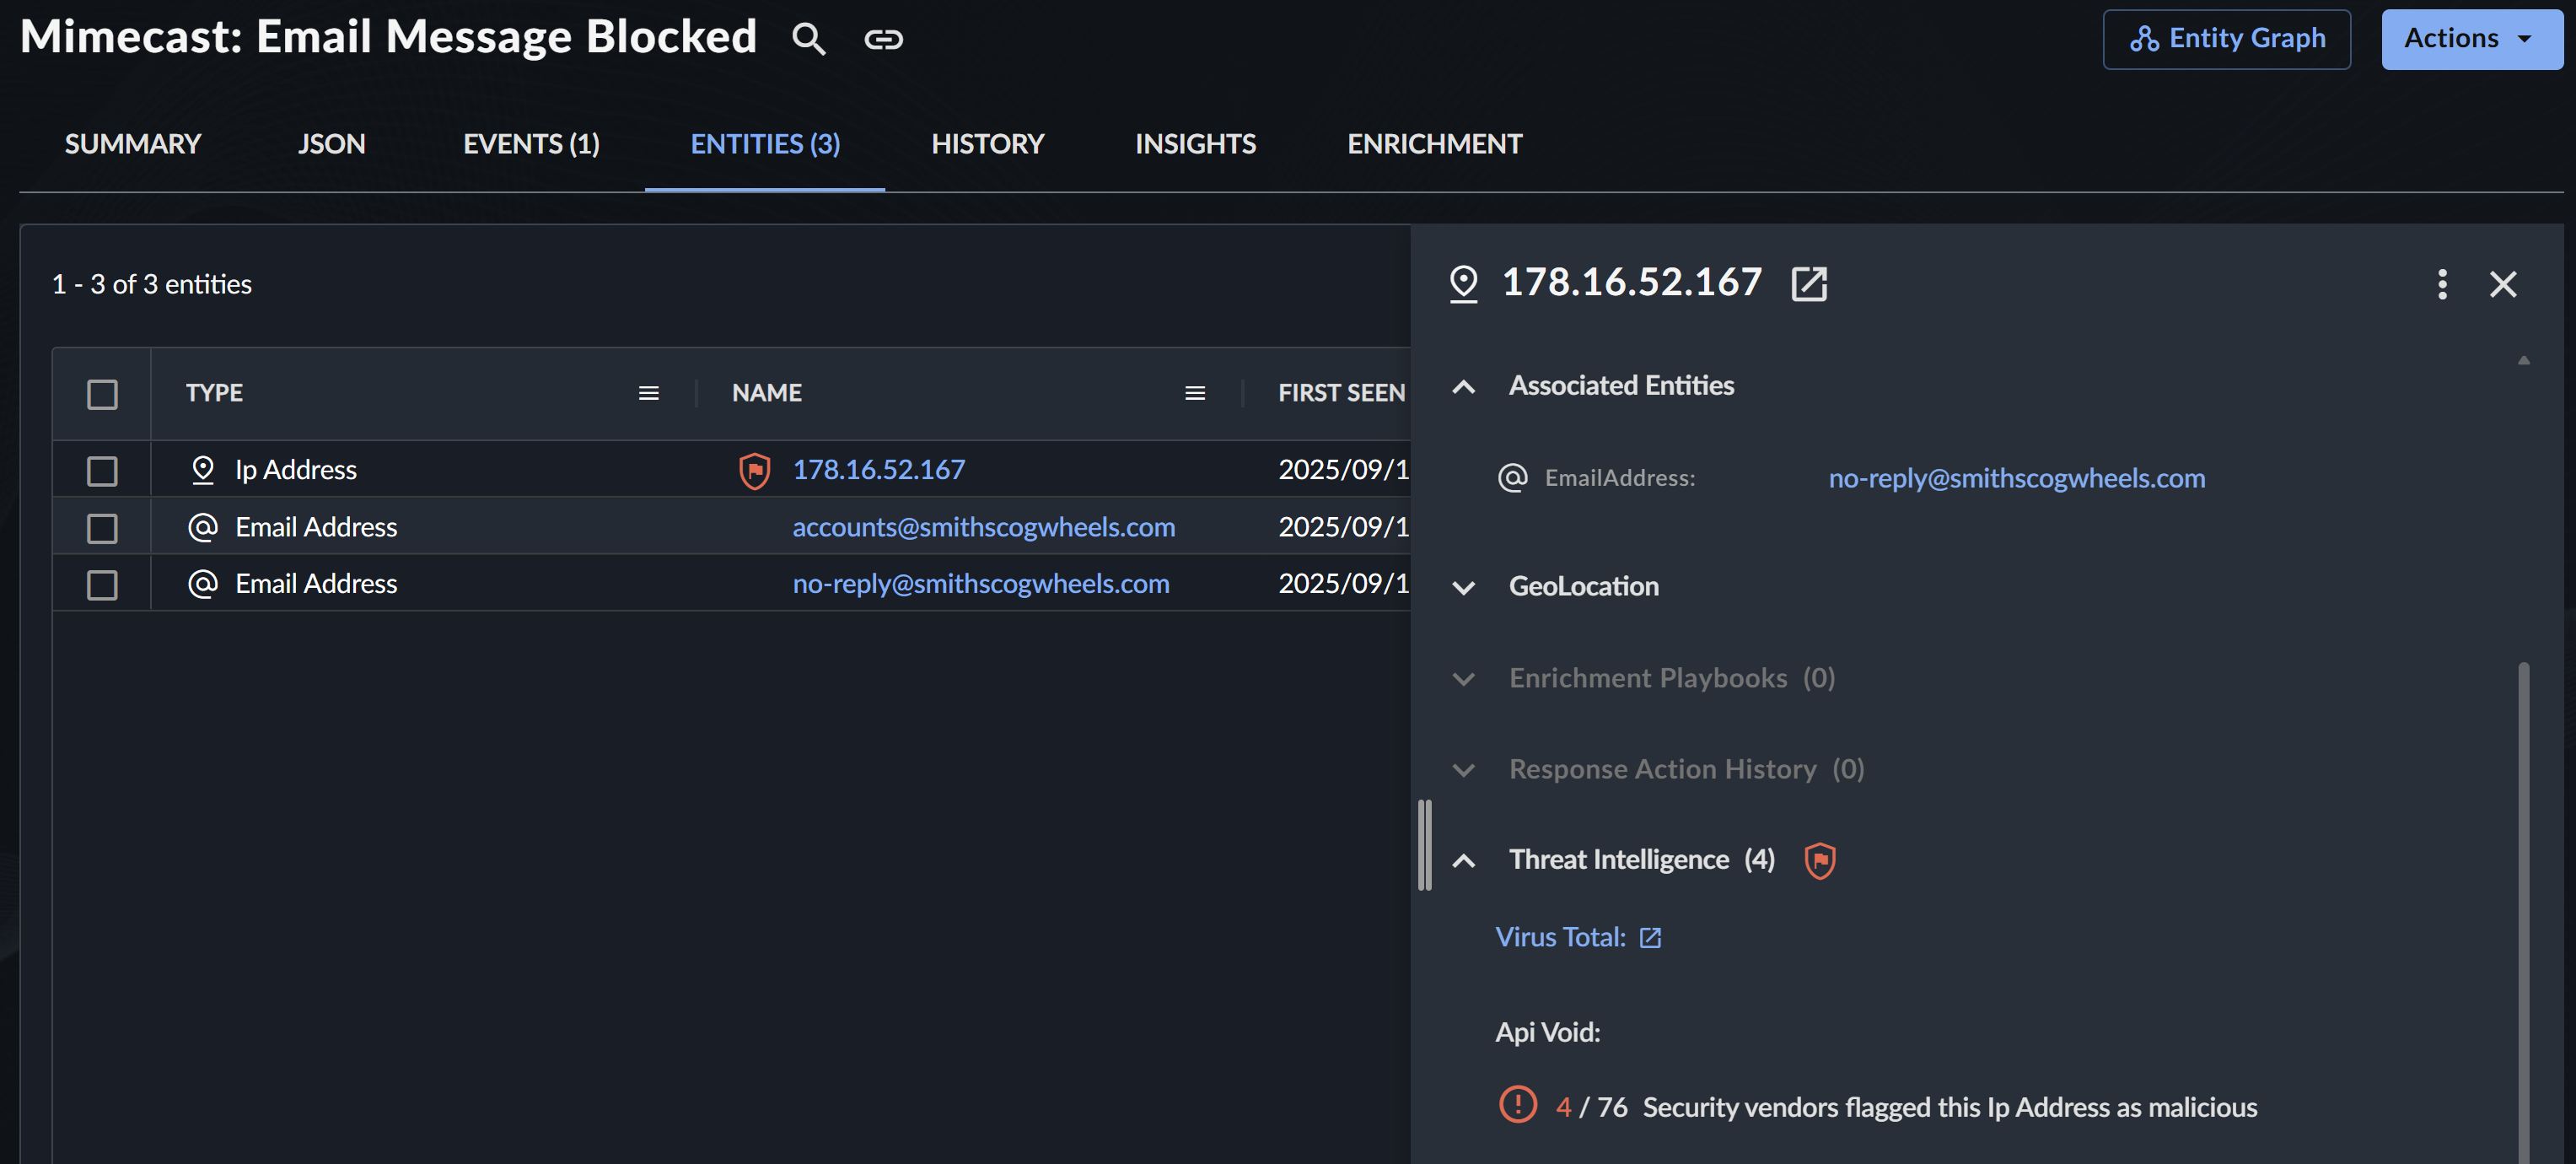Image resolution: width=2576 pixels, height=1164 pixels.
Task: Click the search magnifier icon beside the alert title
Action: (x=808, y=39)
